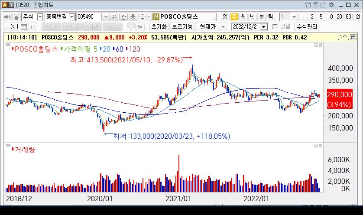Open the dropdown arrow beside 현재가

pos(223,27)
